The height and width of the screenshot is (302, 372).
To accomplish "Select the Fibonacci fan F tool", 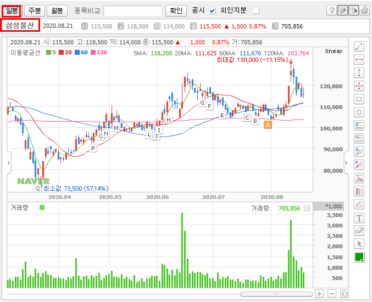I will click(359, 165).
